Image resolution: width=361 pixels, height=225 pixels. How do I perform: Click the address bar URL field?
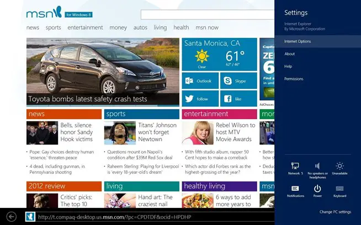coord(156,217)
